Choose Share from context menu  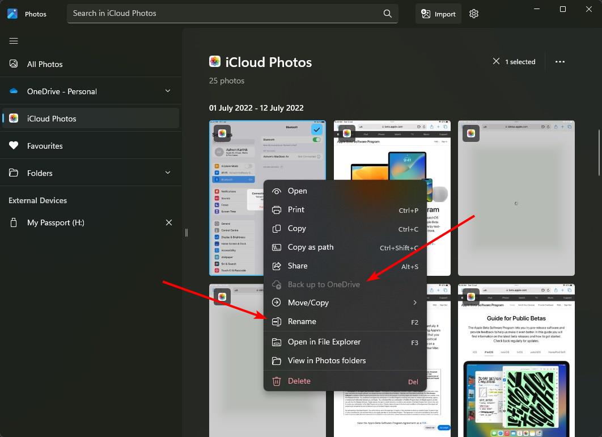(345, 266)
